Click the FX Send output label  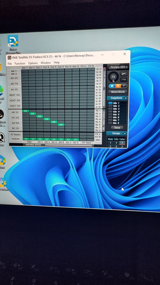(x=86, y=143)
